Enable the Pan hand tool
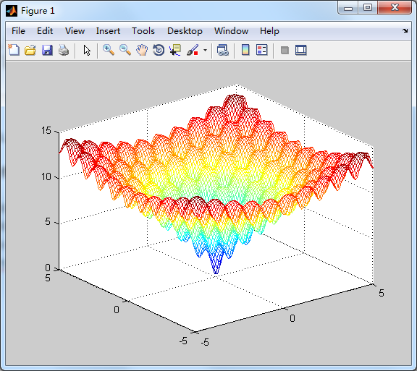The width and height of the screenshot is (417, 371). tap(142, 50)
